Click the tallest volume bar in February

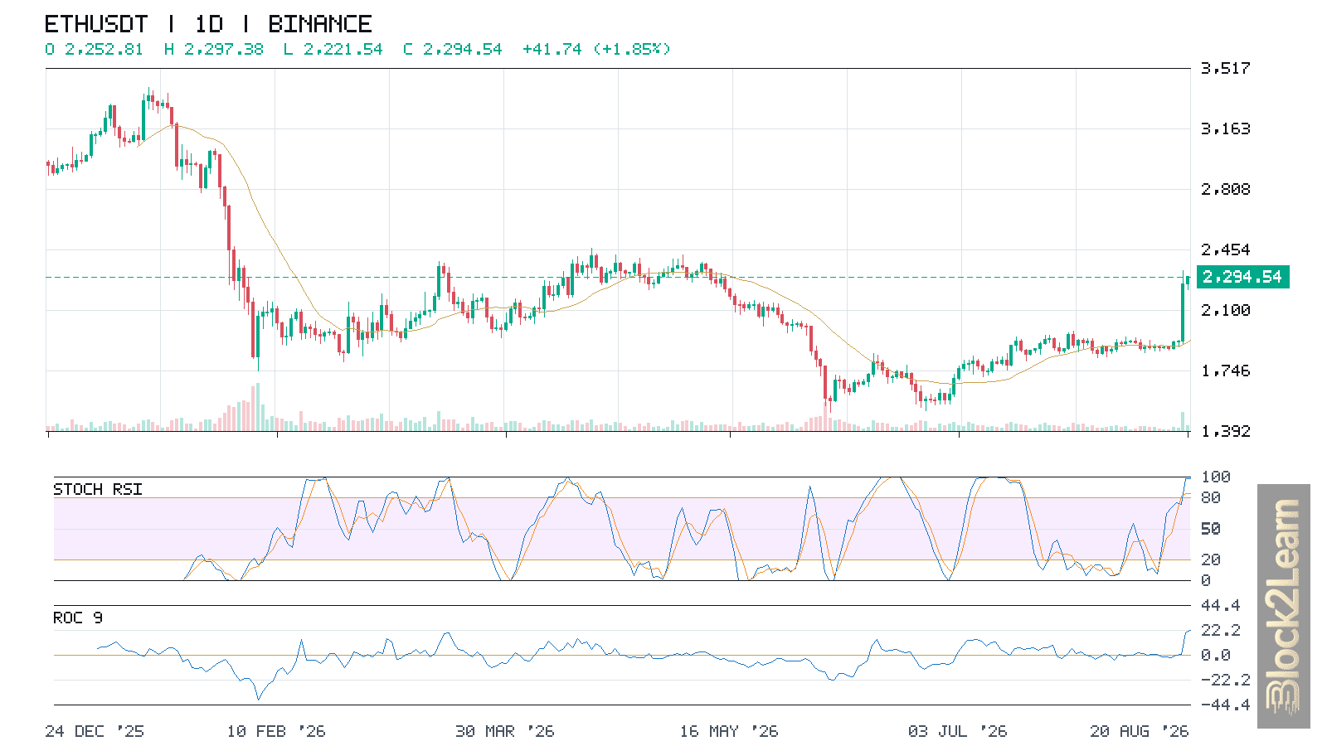point(258,407)
